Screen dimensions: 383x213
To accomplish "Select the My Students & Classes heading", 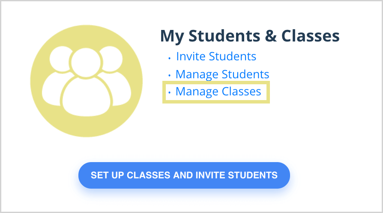I will point(250,36).
